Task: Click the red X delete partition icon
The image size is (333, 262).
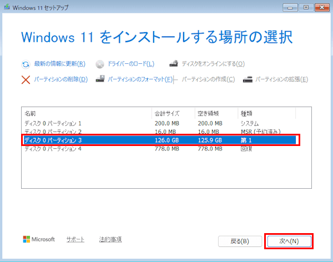Action: 26,80
